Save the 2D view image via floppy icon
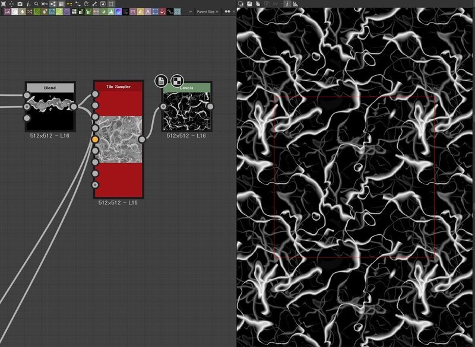 (249, 4)
